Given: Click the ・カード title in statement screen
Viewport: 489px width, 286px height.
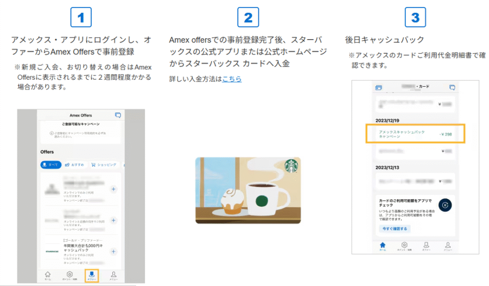Looking at the screenshot, I should [423, 87].
